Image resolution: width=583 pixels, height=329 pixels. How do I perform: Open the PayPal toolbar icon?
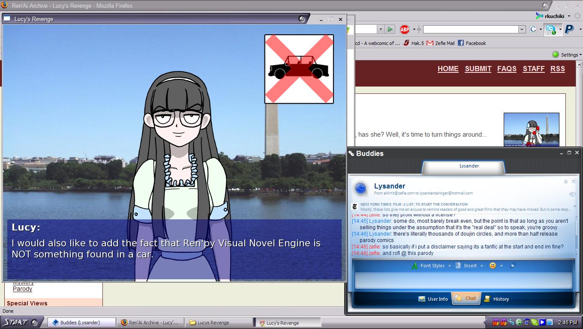569,29
